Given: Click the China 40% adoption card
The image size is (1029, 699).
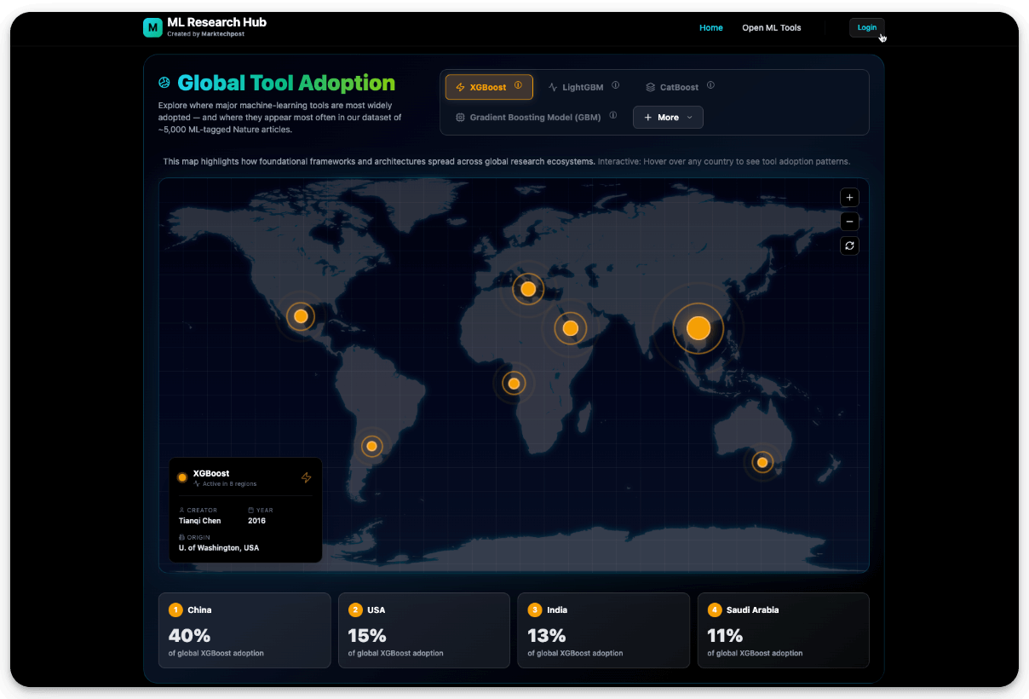Looking at the screenshot, I should coord(244,630).
